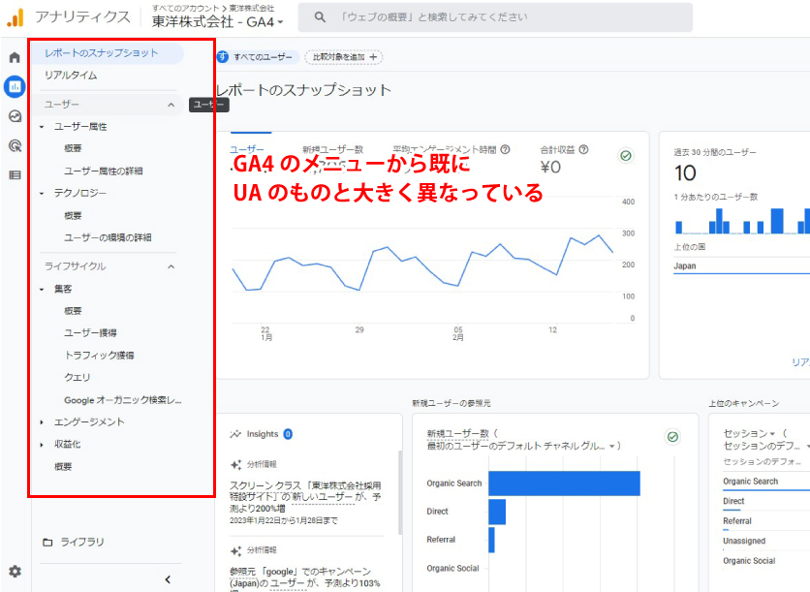Collapse the ライフサイクル section chevron

171,266
